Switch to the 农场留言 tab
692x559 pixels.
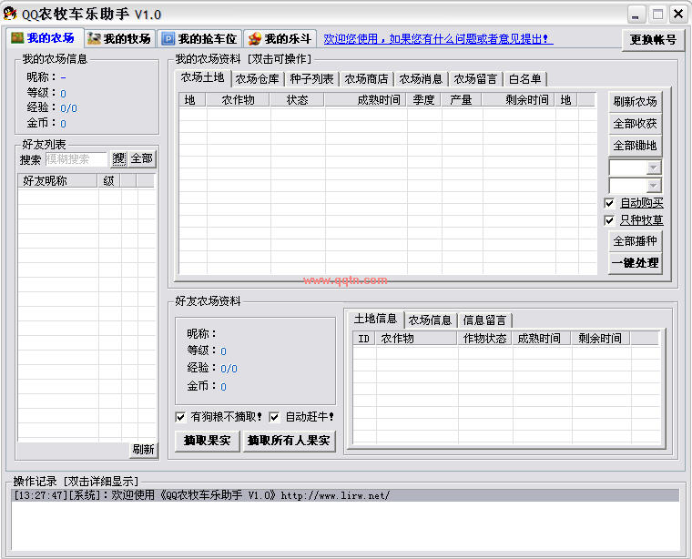[x=475, y=79]
